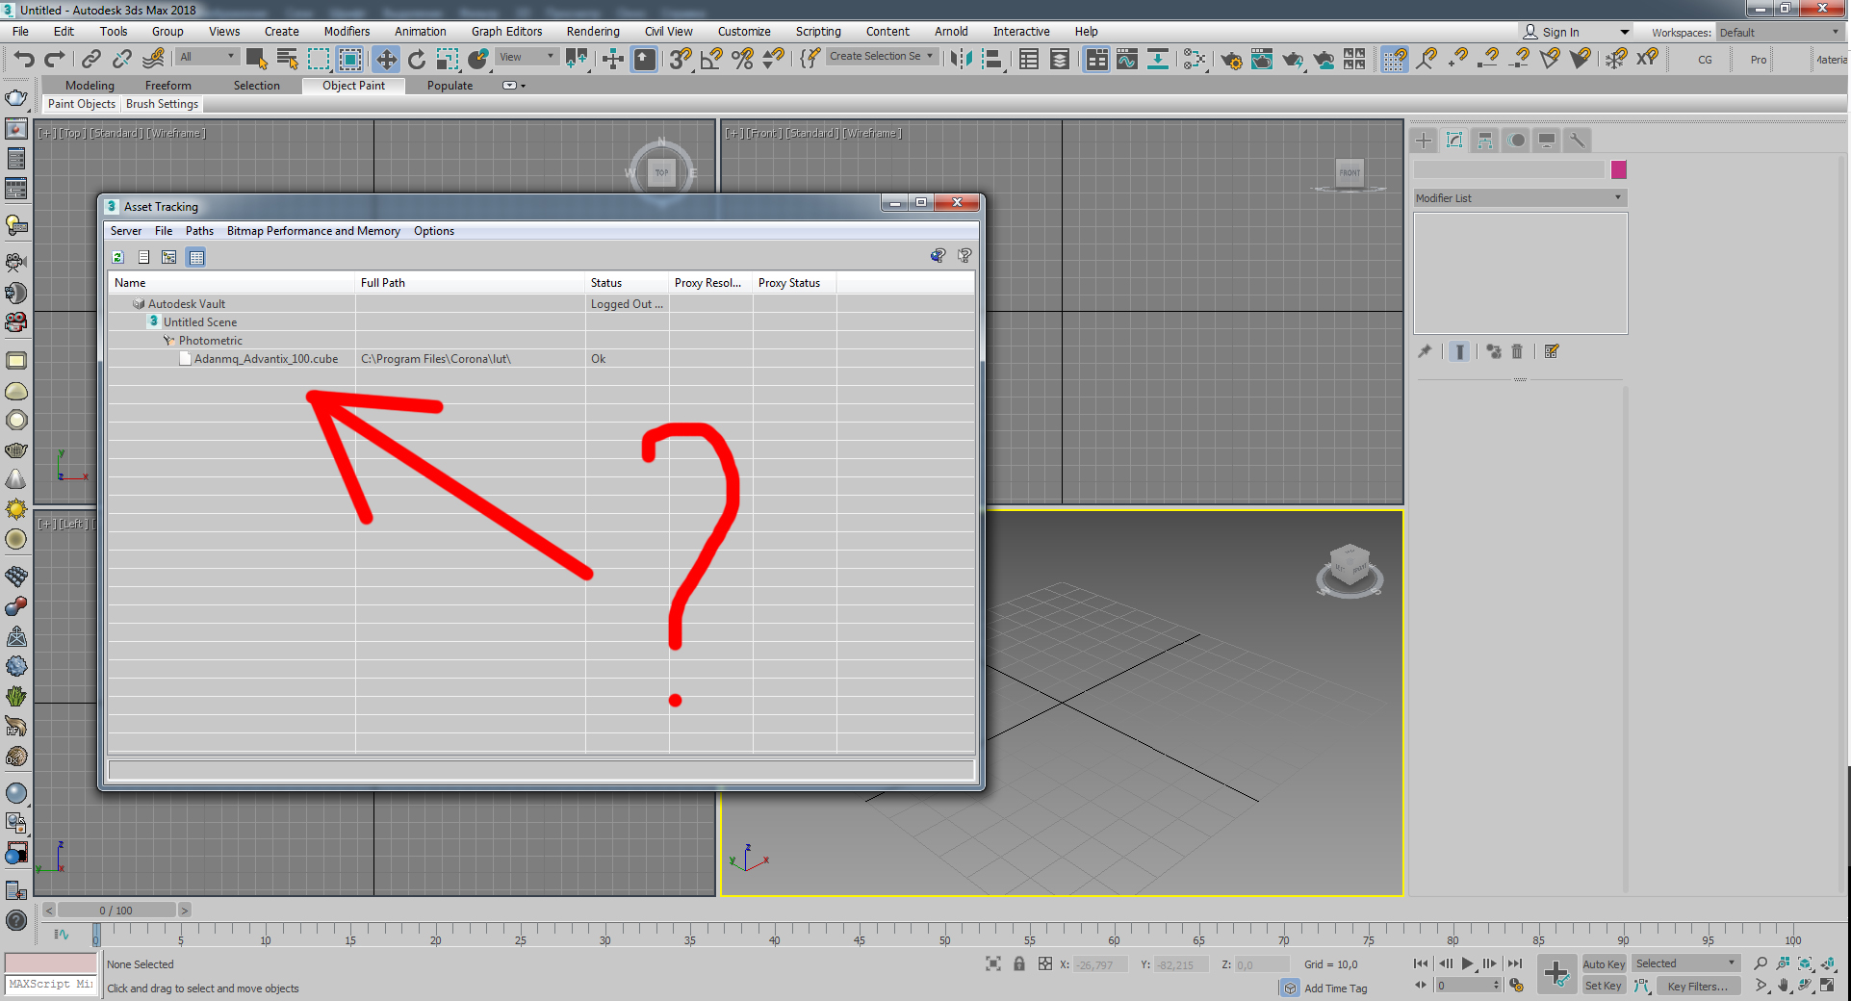Maximize the viewport with the toggle icon

pos(1827,986)
